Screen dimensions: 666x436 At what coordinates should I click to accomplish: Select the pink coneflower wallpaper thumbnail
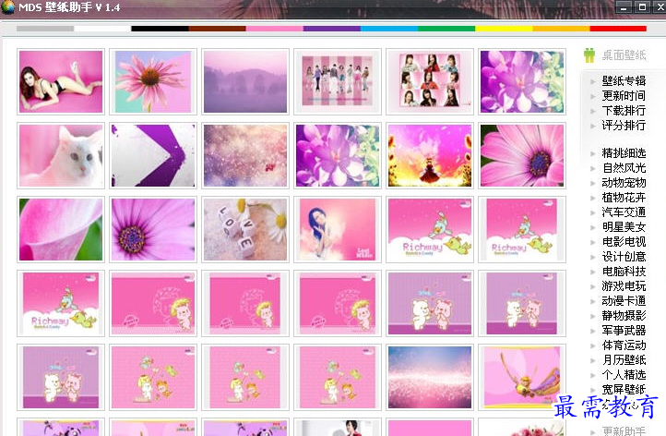153,81
